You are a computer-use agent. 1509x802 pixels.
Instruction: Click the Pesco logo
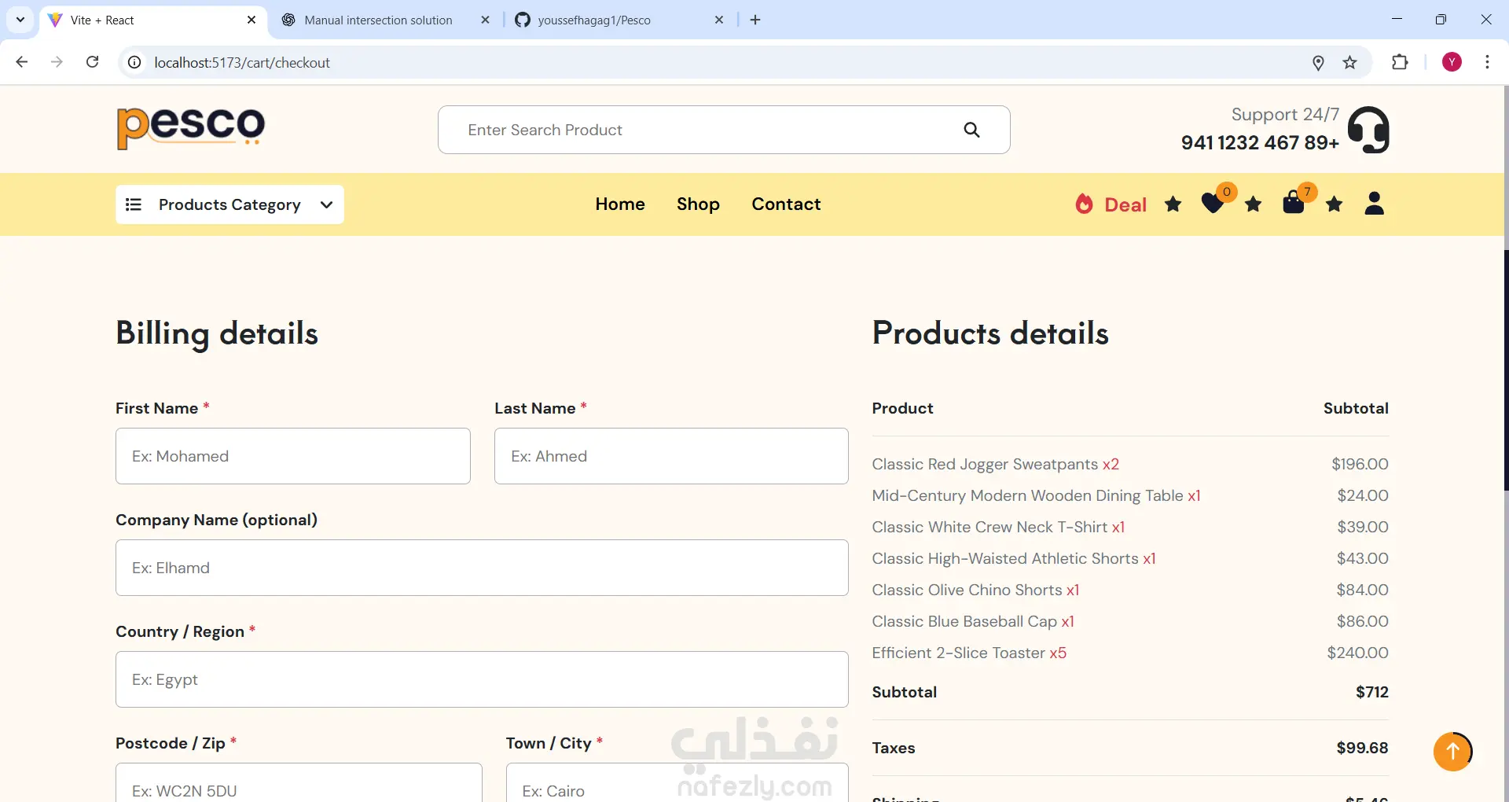point(191,128)
